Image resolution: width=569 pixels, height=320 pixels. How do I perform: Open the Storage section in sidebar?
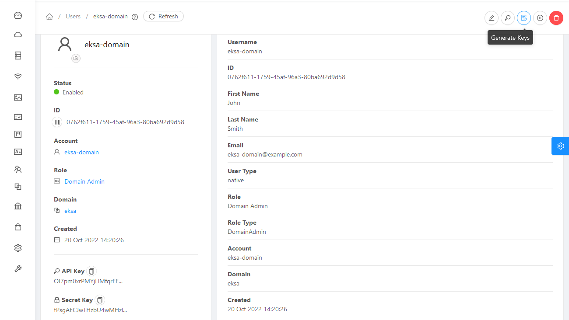pyautogui.click(x=18, y=56)
